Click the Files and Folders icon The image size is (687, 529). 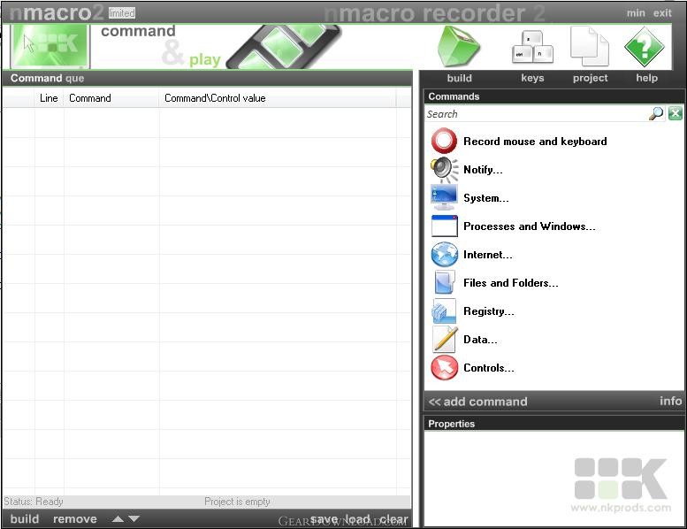coord(444,282)
